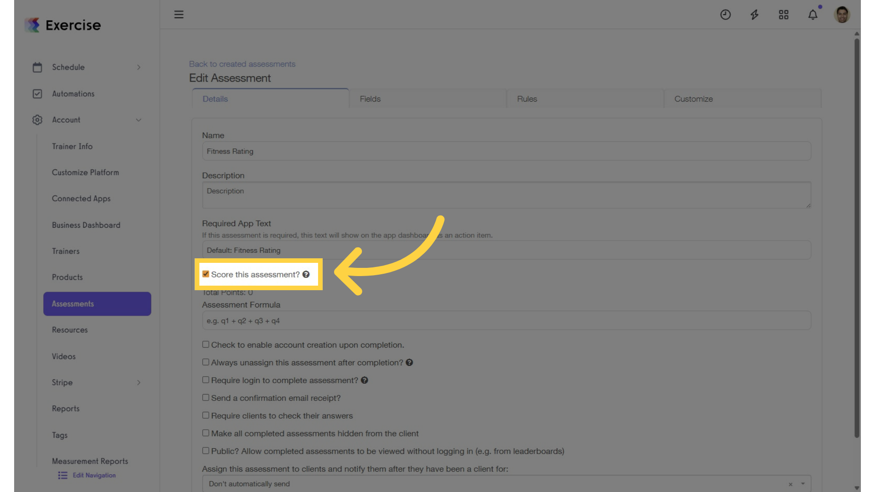Go back to created assessments link
The width and height of the screenshot is (875, 492).
click(x=242, y=64)
